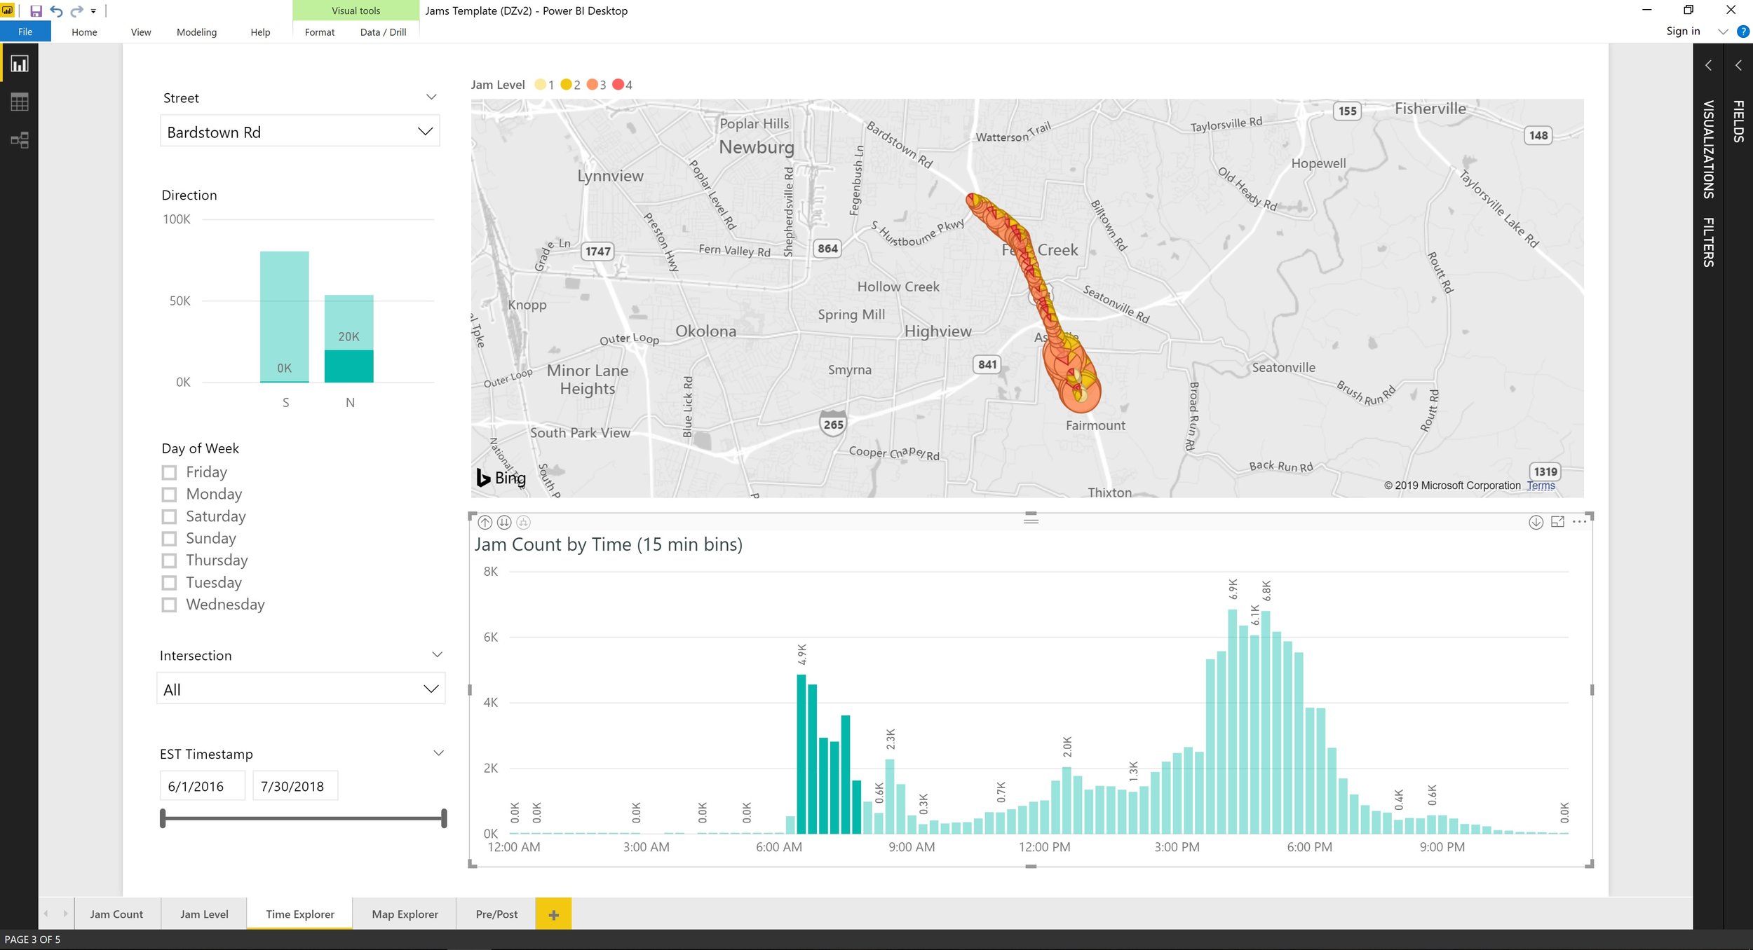This screenshot has width=1753, height=950.
Task: Open the Street slicer header chevron
Action: point(431,97)
